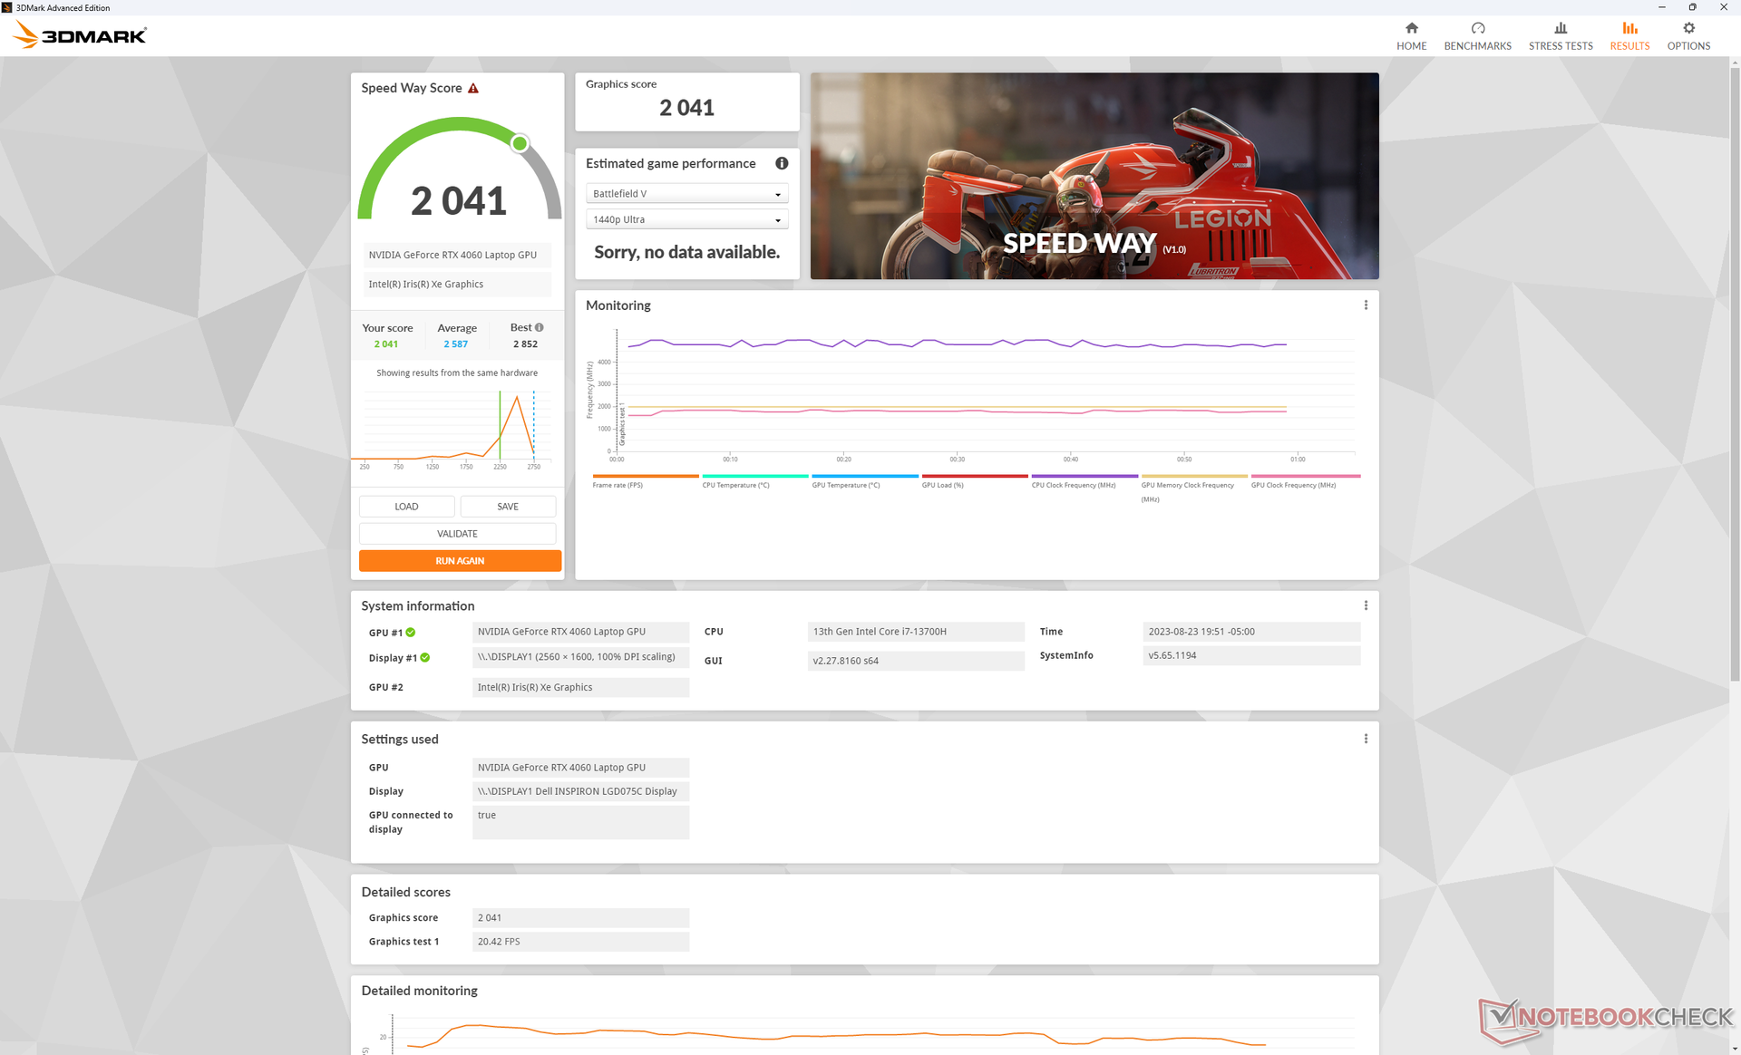Expand the 1440p Ultra resolution dropdown
1741x1055 pixels.
(x=686, y=219)
